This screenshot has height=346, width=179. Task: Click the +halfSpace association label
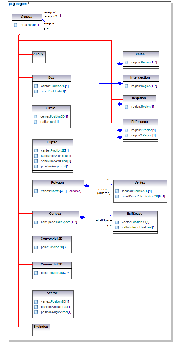pyautogui.click(x=104, y=221)
